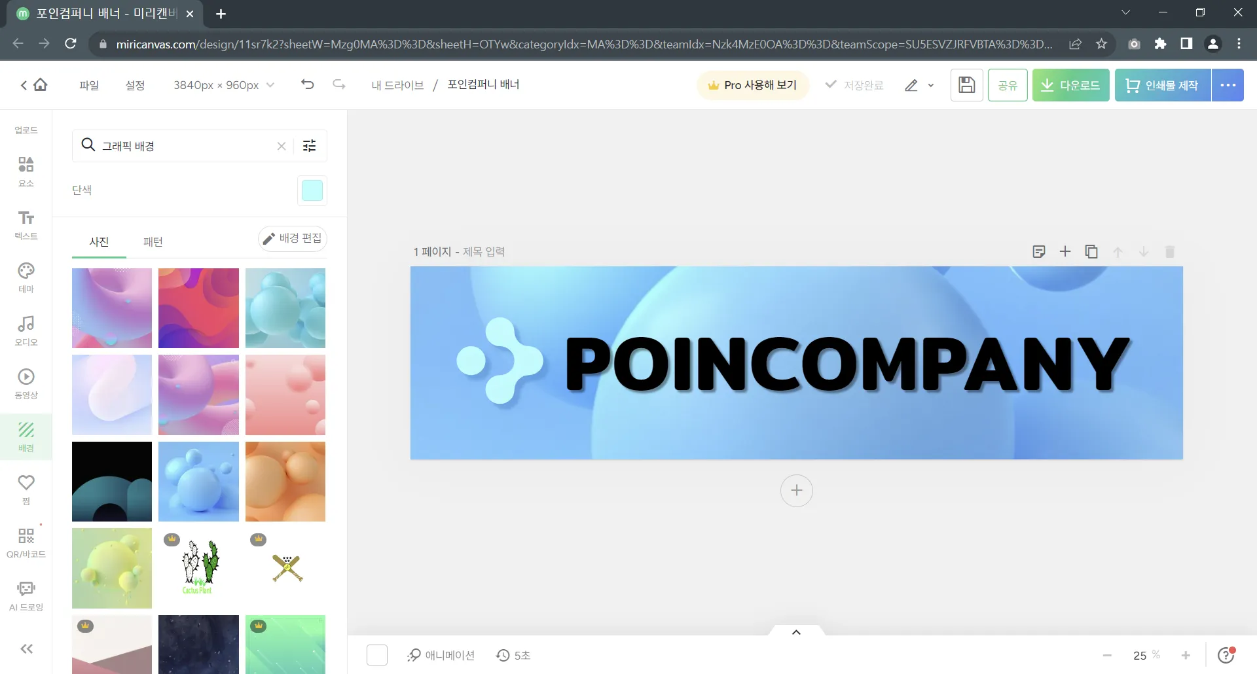Rename the 포인컴퍼니 배너 design title

483,84
